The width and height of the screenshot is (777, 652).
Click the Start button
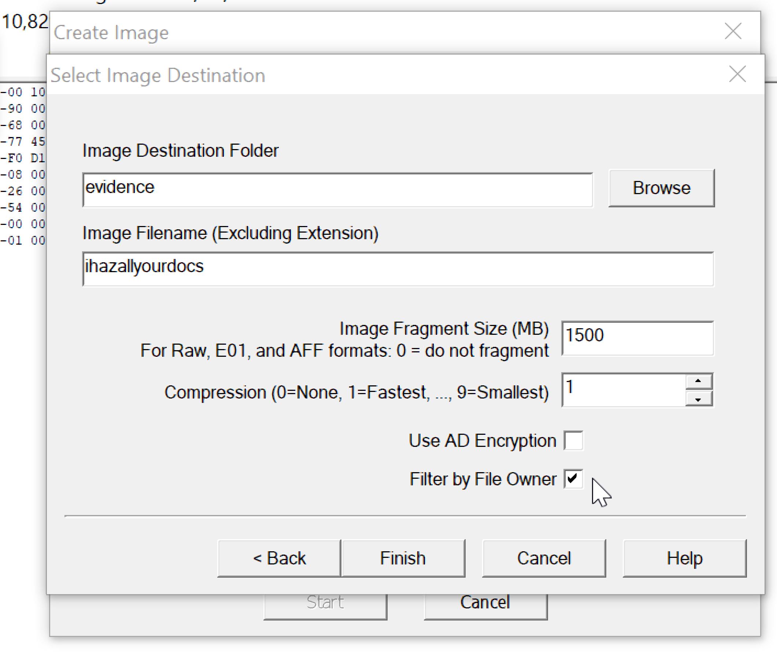tap(325, 602)
